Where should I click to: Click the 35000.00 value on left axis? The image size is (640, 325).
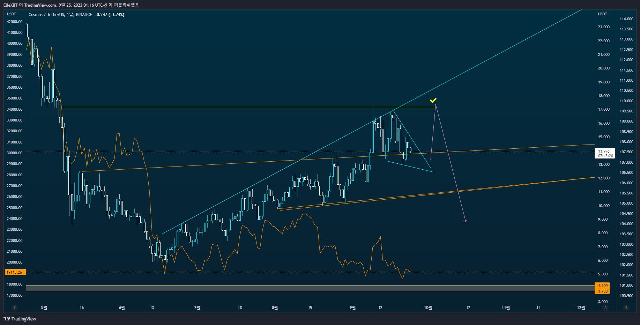15,98
